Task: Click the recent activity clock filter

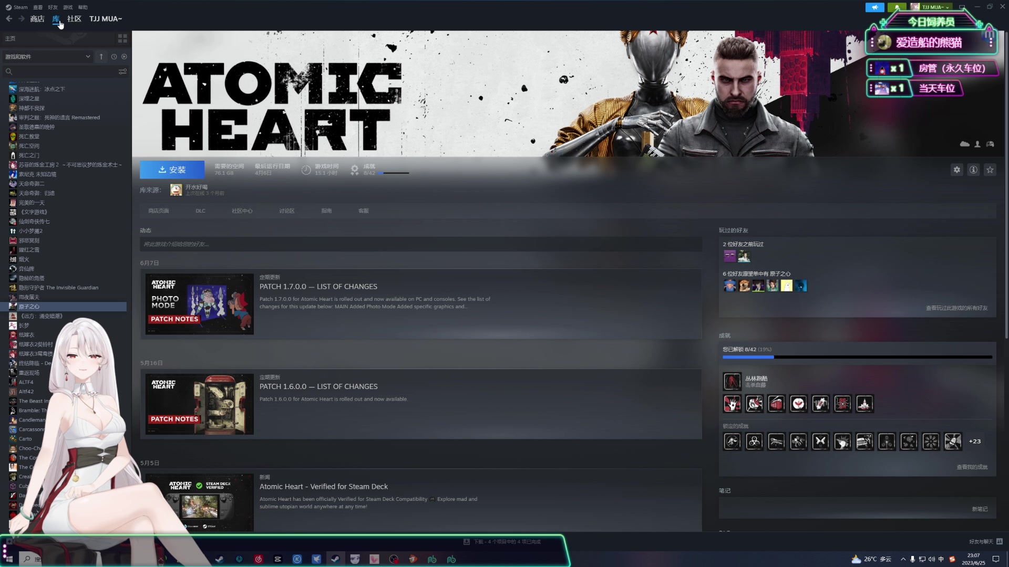Action: click(114, 57)
